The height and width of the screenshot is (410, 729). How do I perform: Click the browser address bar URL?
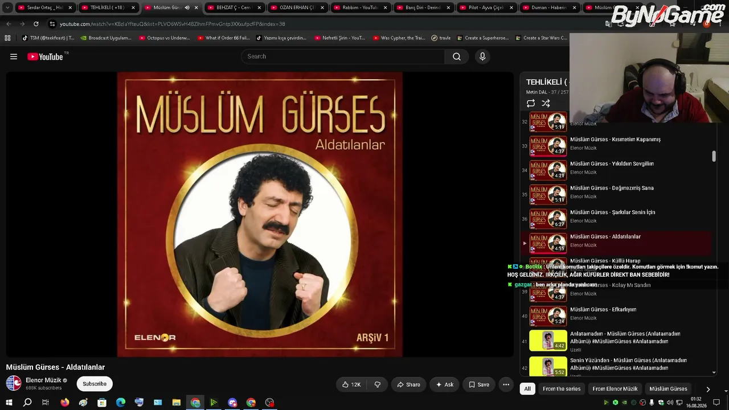[172, 24]
